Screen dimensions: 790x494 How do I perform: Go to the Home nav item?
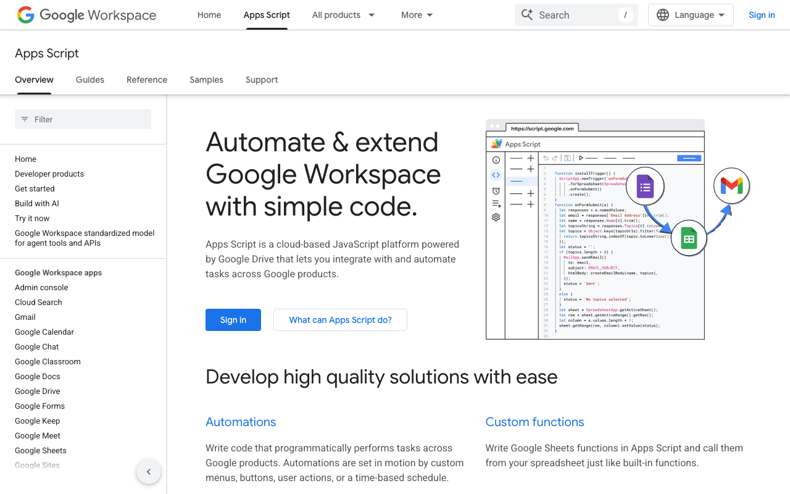(209, 15)
